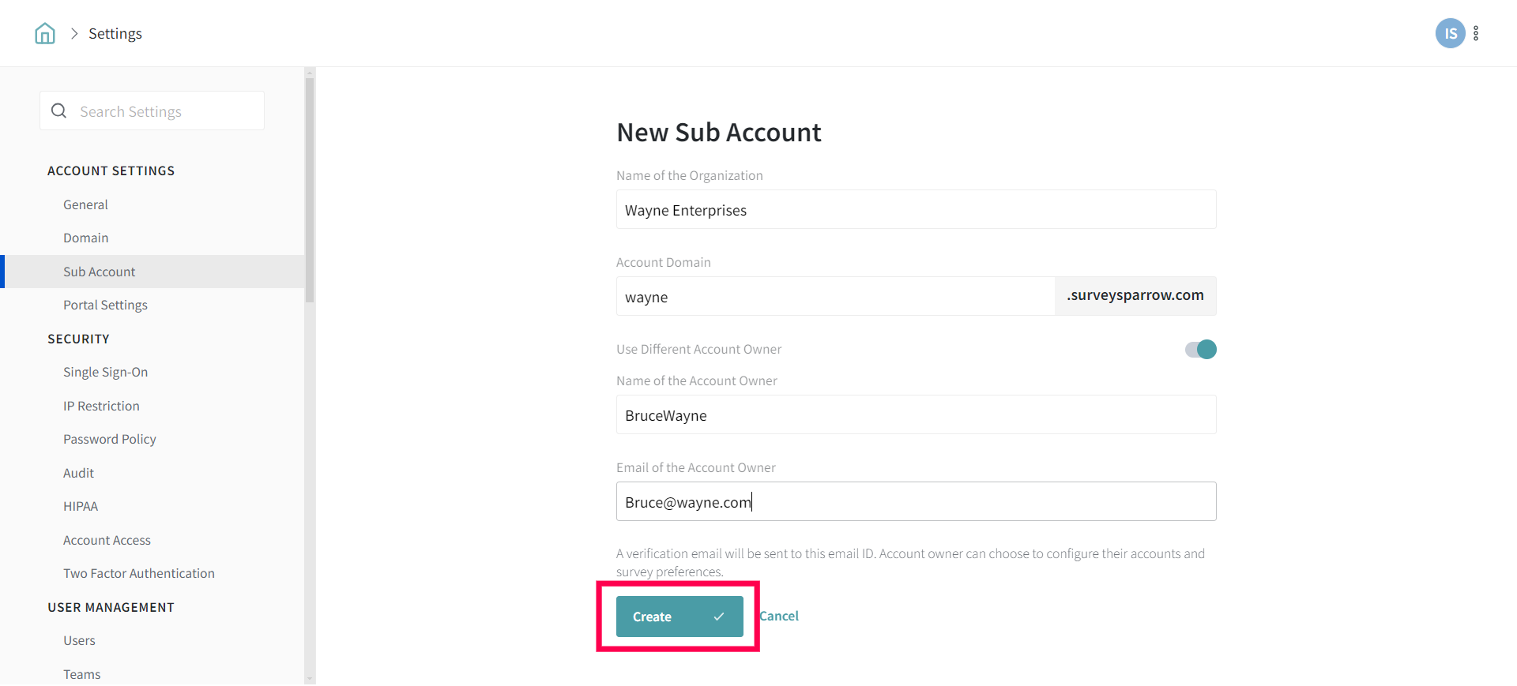Click the Create button
This screenshot has width=1517, height=686.
[x=679, y=617]
